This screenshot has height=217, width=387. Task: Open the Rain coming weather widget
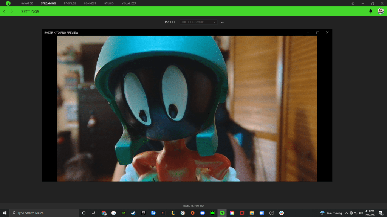tap(331, 213)
